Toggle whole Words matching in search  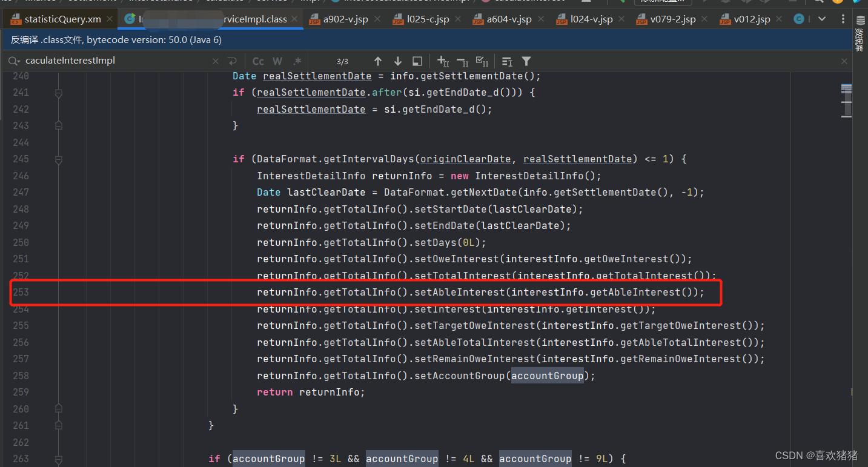click(x=277, y=61)
